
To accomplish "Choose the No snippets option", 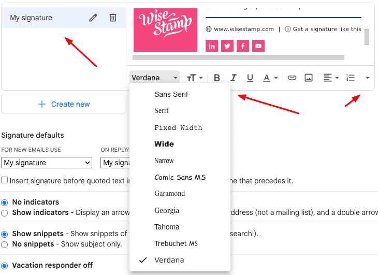I will point(5,244).
